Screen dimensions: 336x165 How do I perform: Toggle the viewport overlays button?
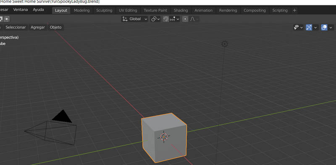tap(324, 27)
